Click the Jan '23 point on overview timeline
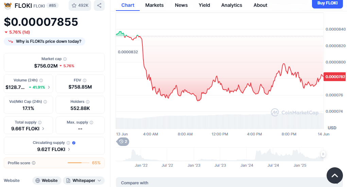The image size is (347, 187). point(194,165)
